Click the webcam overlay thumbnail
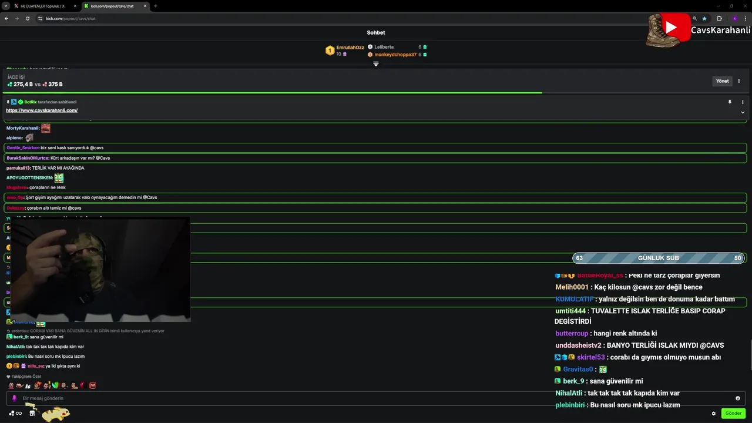The height and width of the screenshot is (423, 752). point(100,270)
